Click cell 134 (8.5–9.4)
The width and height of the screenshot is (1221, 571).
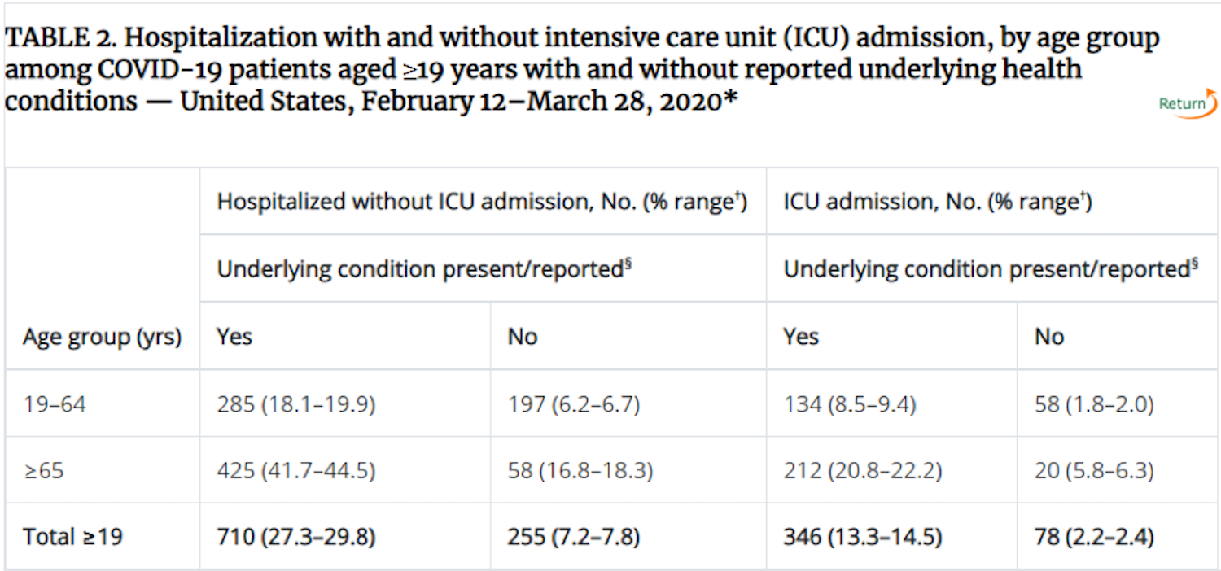[x=850, y=404]
